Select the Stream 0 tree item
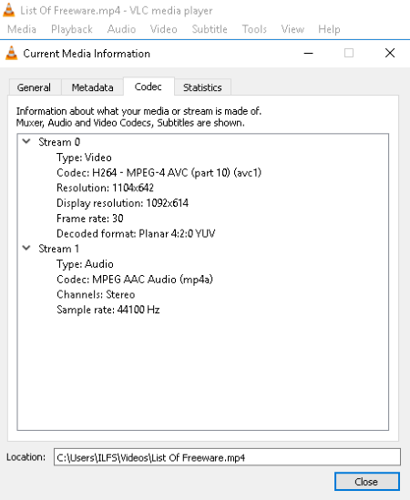The height and width of the screenshot is (500, 410). click(59, 142)
